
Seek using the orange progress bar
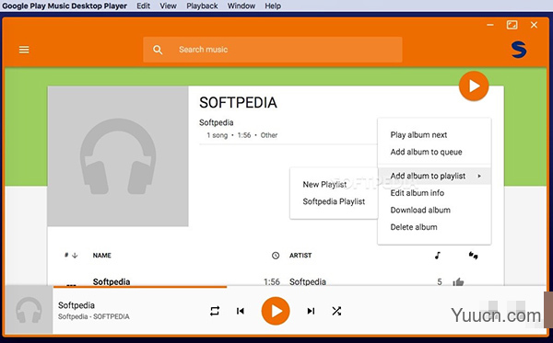pyautogui.click(x=140, y=287)
